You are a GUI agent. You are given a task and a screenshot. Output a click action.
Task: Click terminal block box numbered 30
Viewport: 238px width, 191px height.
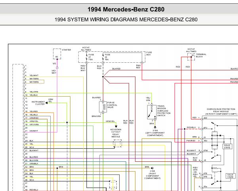191,57
